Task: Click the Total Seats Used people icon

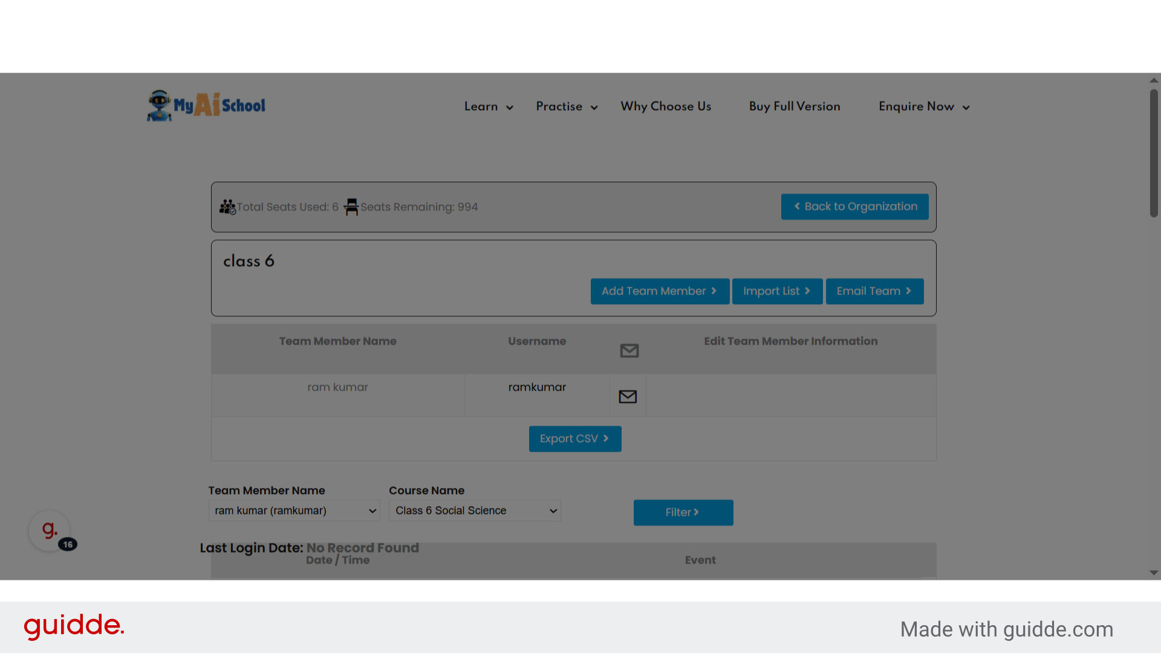Action: (227, 207)
